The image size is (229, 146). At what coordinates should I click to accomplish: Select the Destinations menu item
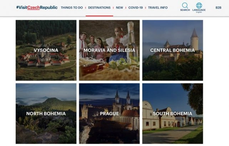[99, 7]
